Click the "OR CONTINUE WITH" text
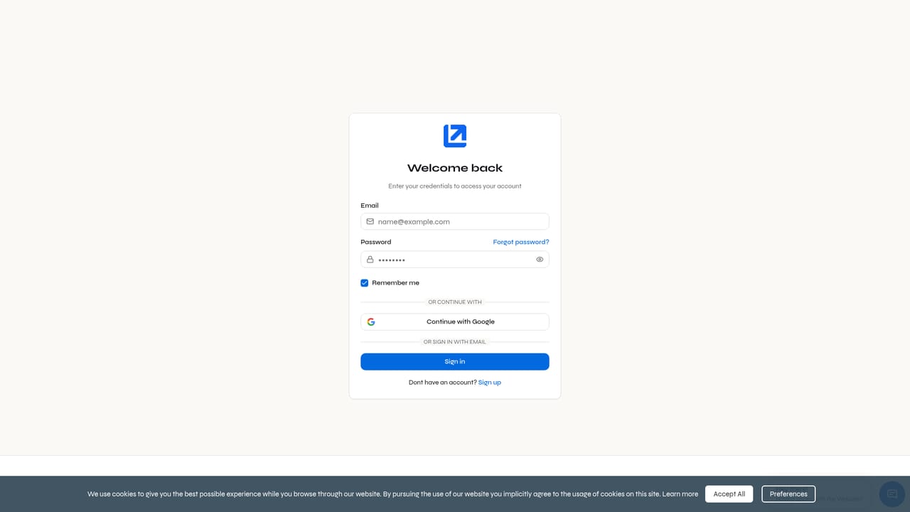This screenshot has height=512, width=910. (455, 302)
